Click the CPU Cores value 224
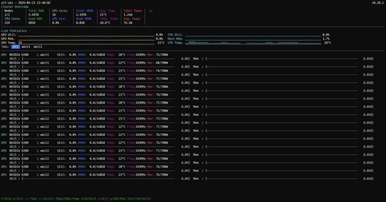 7,23
